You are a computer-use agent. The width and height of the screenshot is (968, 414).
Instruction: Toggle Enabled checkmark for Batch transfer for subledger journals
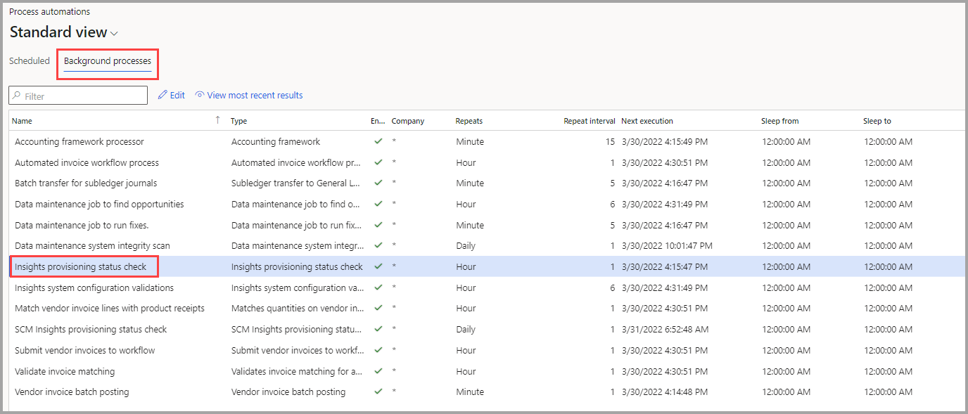tap(378, 183)
